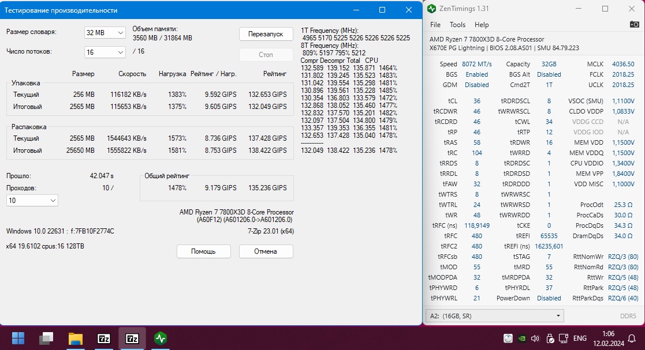Click PowerDown value Disabled
This screenshot has height=350, width=645.
pyautogui.click(x=549, y=298)
